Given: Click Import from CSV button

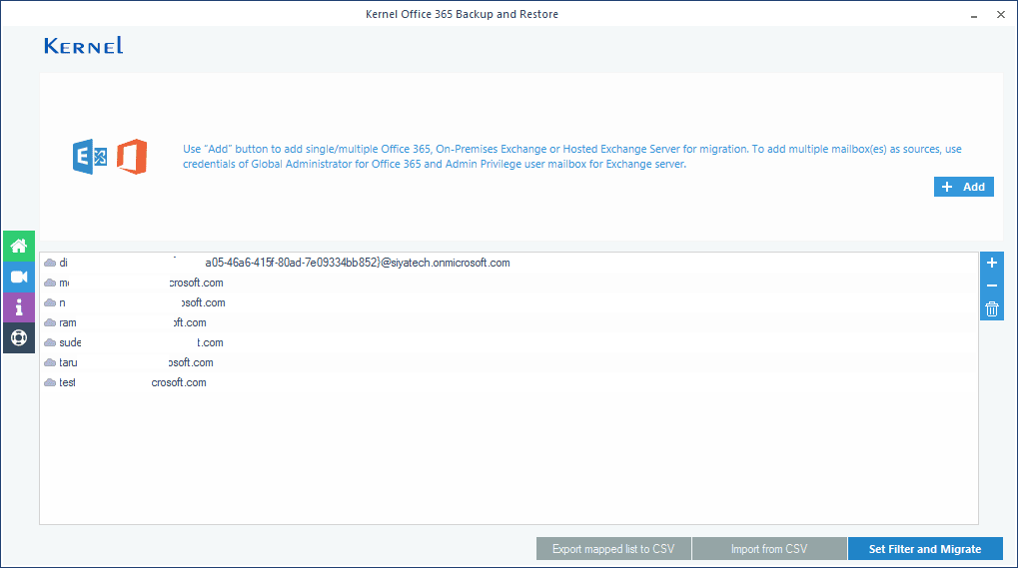Looking at the screenshot, I should click(769, 549).
